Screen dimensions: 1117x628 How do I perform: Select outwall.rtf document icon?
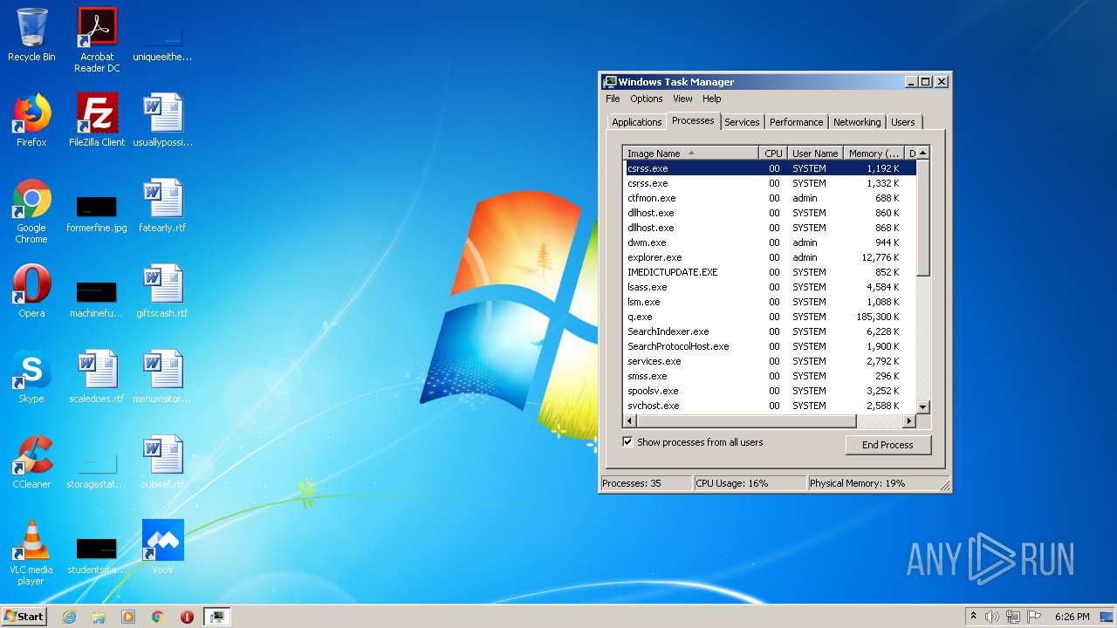(x=162, y=462)
